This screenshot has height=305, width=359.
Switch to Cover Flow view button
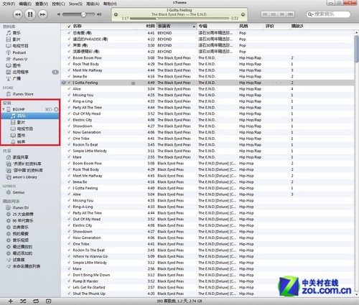(291, 14)
